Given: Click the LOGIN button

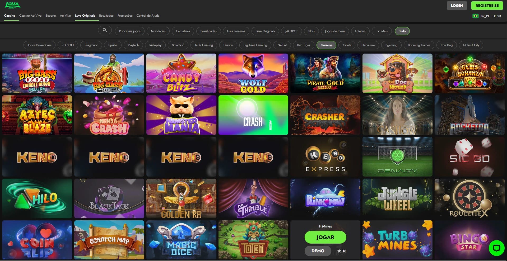Looking at the screenshot, I should point(457,6).
